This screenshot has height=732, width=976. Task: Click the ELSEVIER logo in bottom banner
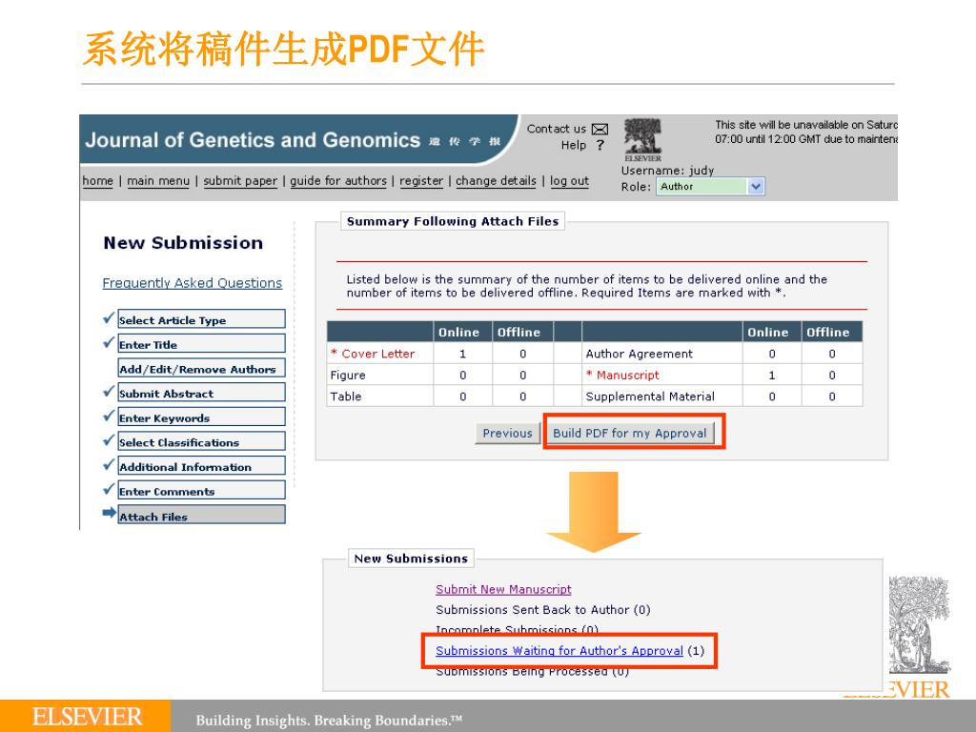coord(87,717)
